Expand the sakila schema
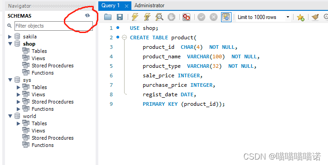The image size is (328, 165). tap(10, 37)
